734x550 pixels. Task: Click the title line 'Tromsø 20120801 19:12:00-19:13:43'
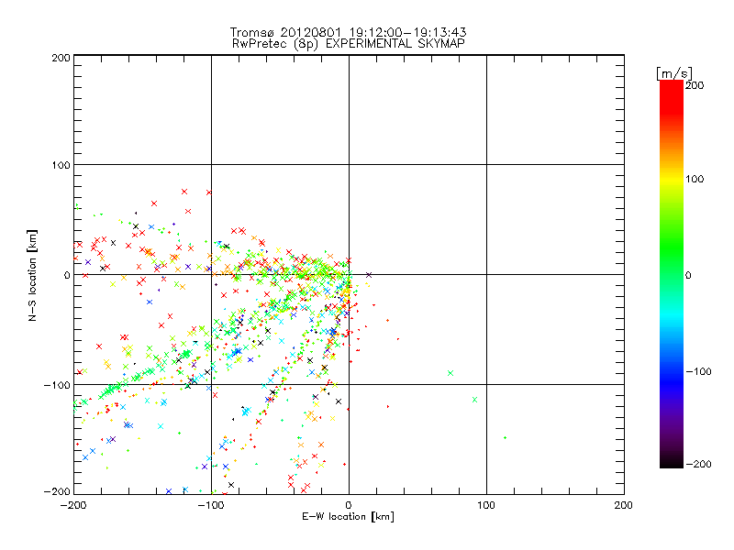coord(349,32)
